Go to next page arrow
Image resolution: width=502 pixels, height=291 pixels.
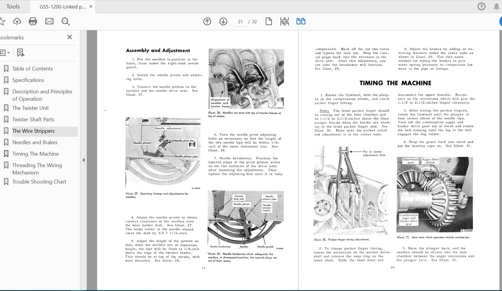coord(223,21)
